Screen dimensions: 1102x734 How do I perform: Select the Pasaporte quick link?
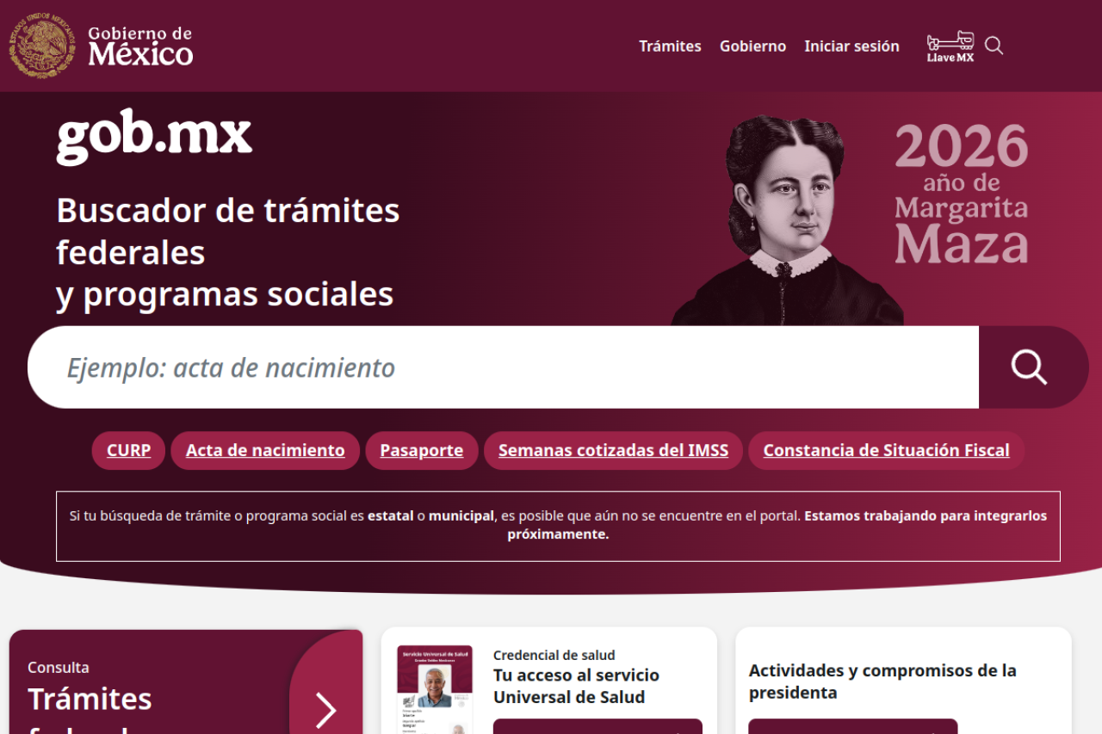[422, 450]
